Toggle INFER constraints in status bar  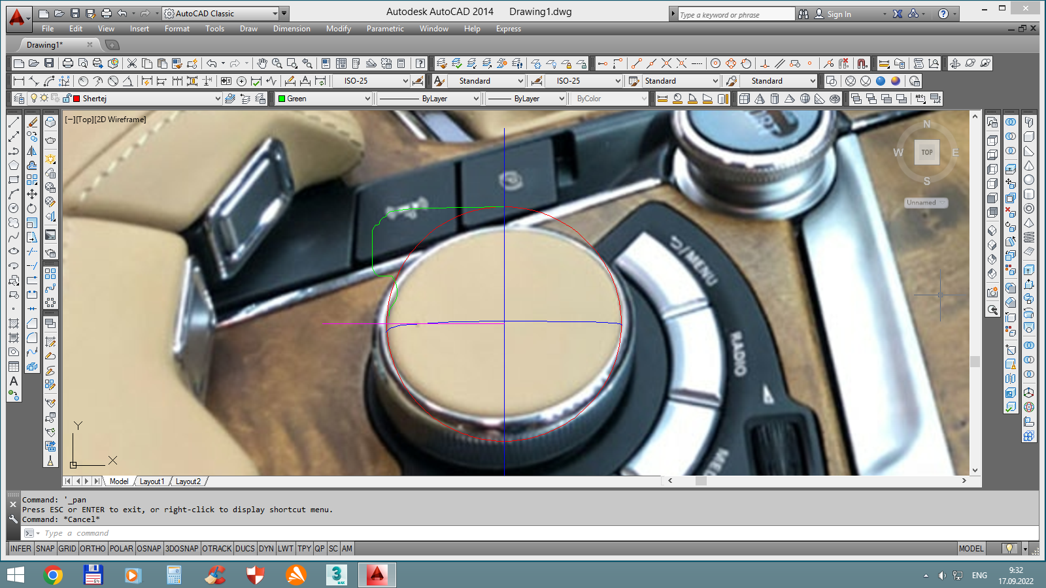(x=21, y=549)
